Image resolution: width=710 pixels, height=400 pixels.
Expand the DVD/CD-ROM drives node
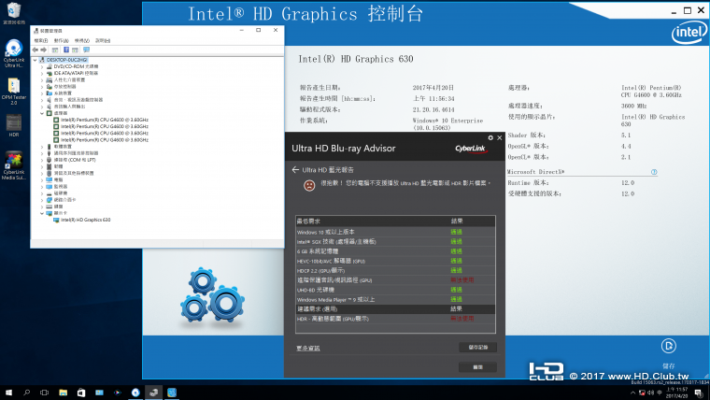(x=42, y=66)
